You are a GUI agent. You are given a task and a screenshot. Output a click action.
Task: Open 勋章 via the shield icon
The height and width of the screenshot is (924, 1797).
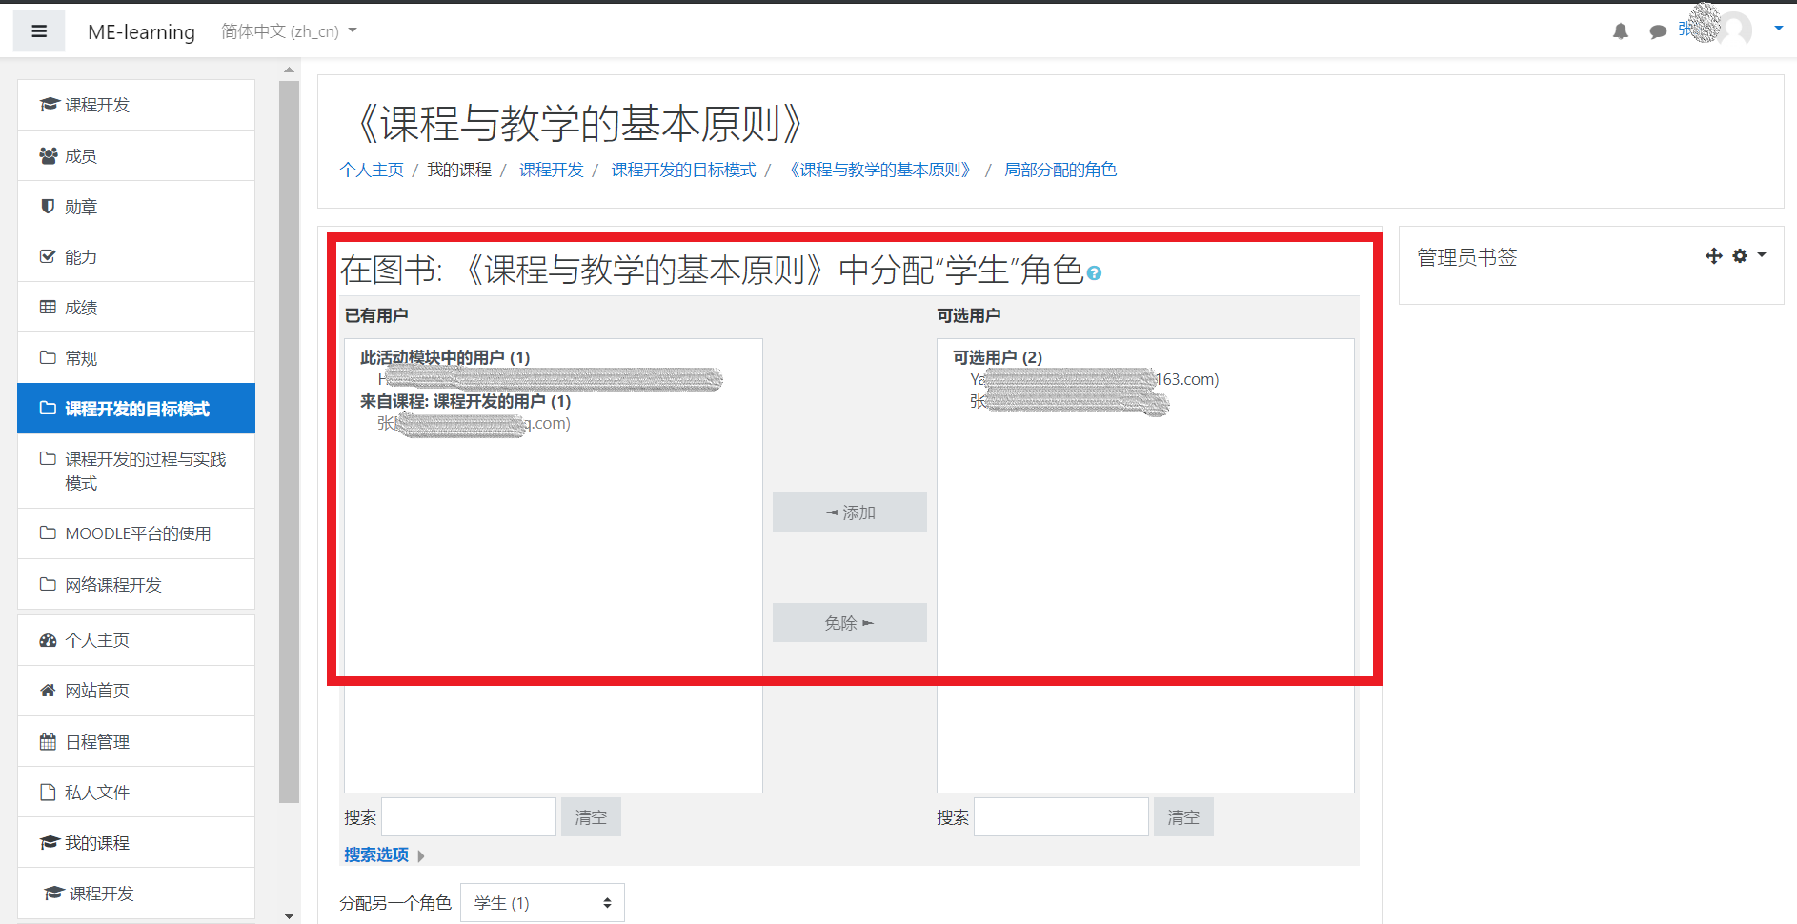[48, 206]
